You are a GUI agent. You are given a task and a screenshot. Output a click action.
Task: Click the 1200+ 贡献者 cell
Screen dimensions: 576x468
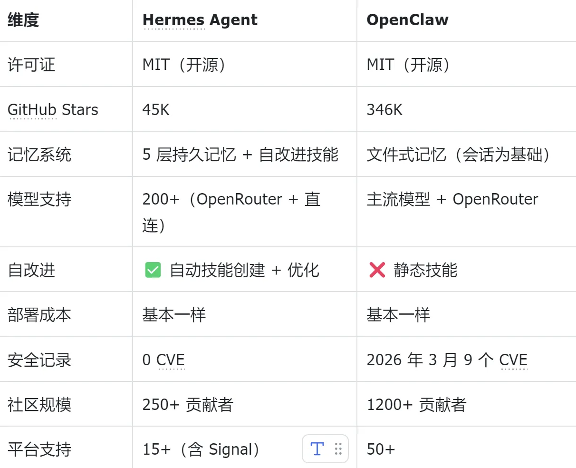pyautogui.click(x=416, y=405)
